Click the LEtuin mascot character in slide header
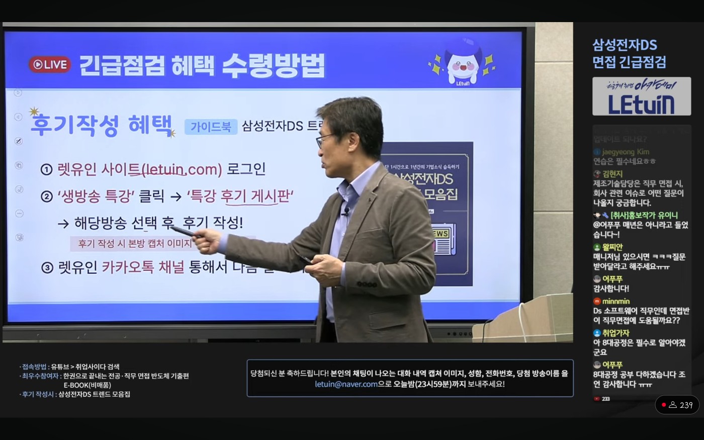 (463, 64)
